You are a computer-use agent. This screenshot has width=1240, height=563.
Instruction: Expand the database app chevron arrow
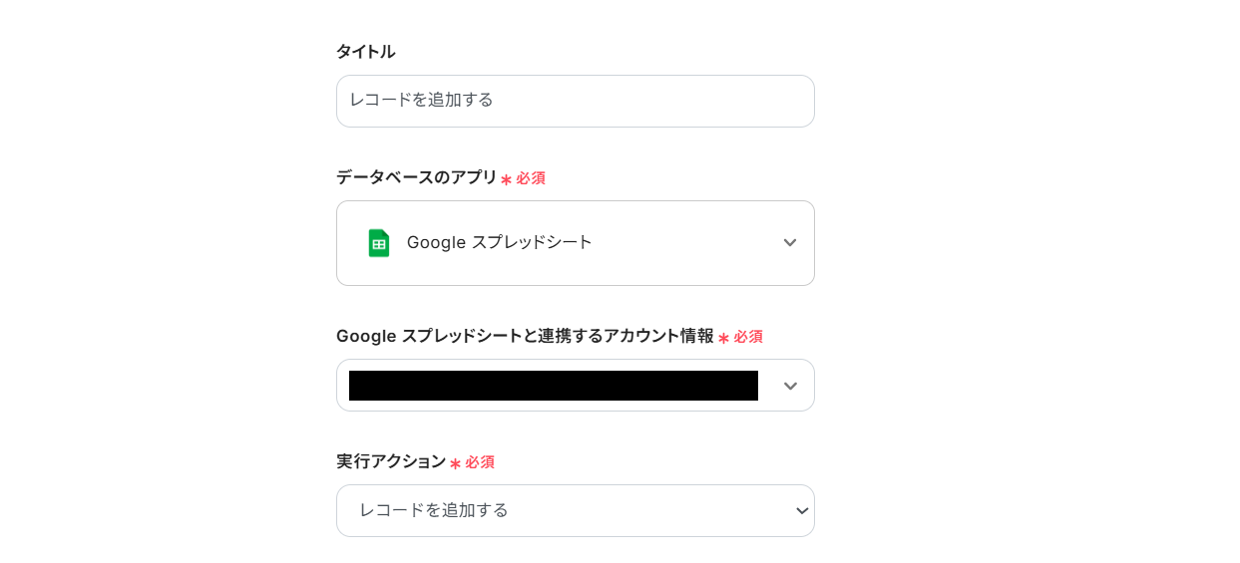[x=789, y=243]
